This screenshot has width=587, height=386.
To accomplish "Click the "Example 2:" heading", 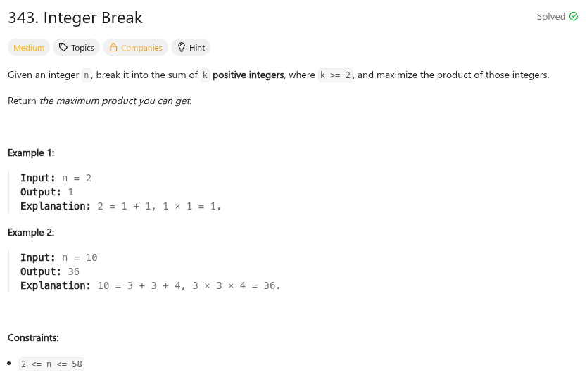I will [31, 233].
